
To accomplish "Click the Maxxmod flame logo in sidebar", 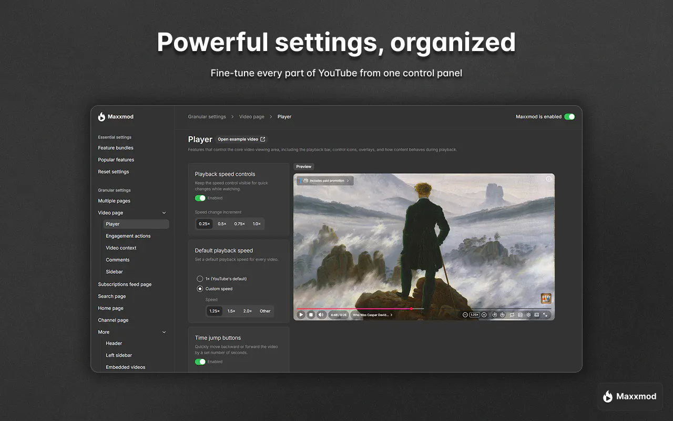I will [x=101, y=117].
